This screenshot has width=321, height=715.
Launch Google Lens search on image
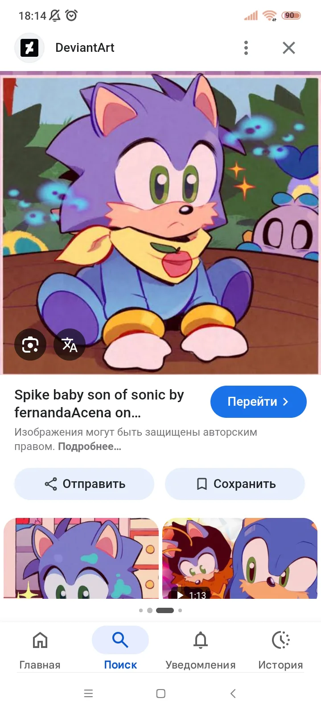[x=30, y=345]
